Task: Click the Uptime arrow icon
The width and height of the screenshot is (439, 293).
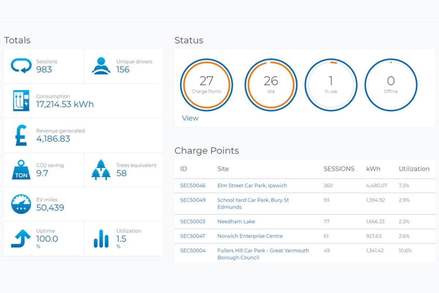Action: click(x=21, y=239)
